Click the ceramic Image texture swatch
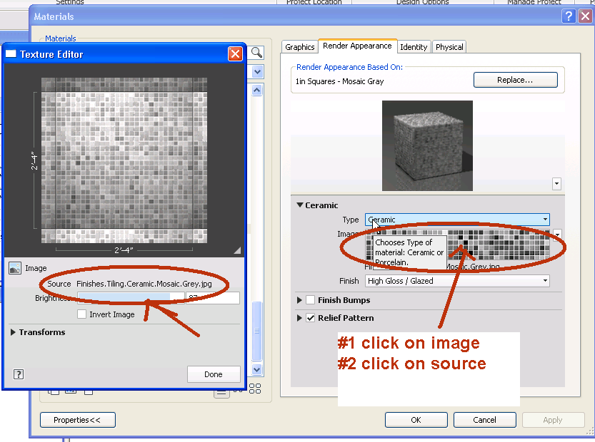 pyautogui.click(x=457, y=245)
